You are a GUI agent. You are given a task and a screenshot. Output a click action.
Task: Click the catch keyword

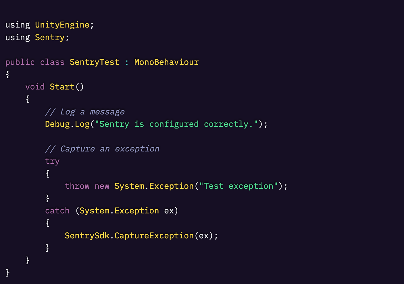tap(57, 211)
